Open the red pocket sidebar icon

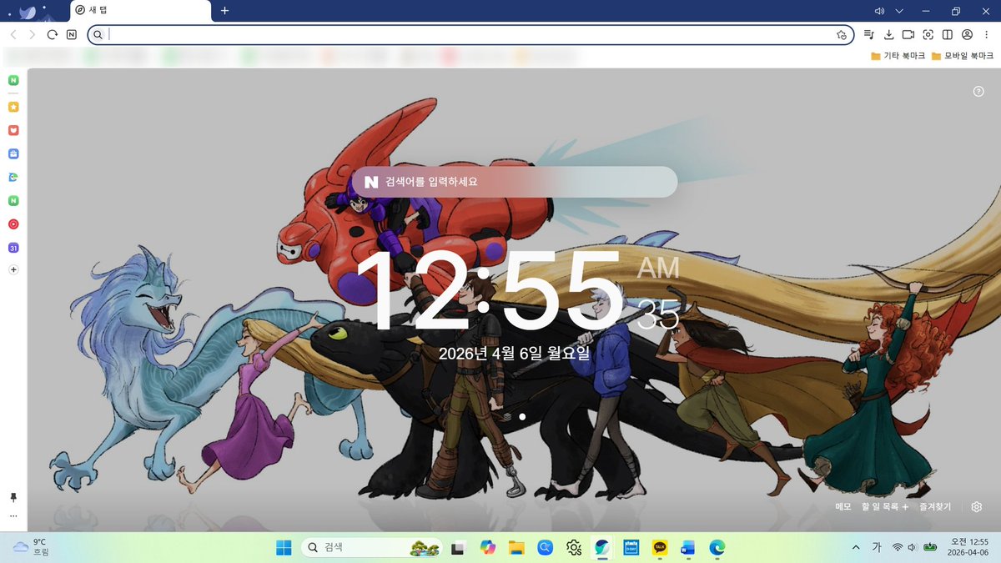click(13, 130)
